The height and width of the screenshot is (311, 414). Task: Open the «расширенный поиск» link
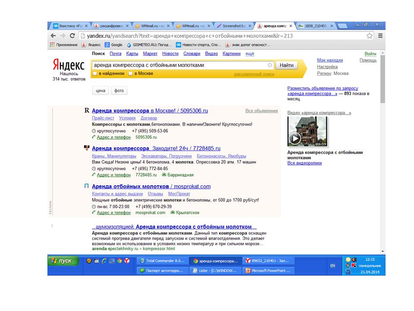point(254,74)
